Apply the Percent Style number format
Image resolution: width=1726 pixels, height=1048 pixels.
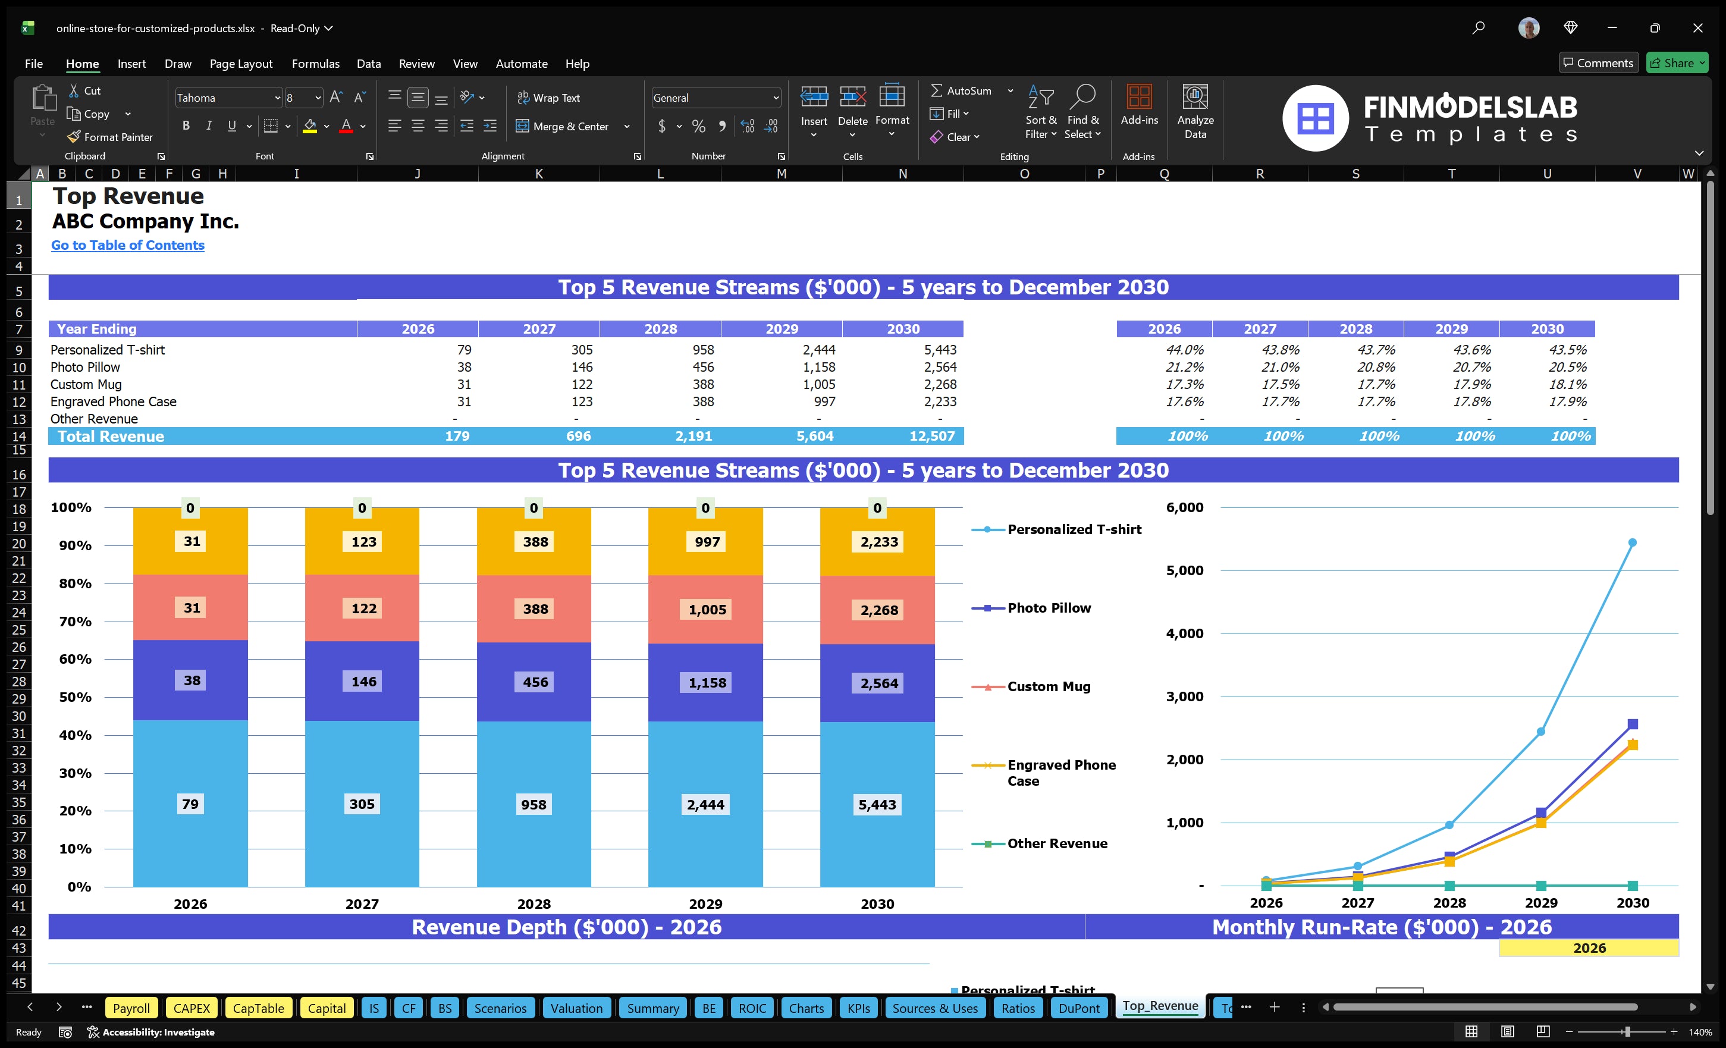(x=698, y=126)
